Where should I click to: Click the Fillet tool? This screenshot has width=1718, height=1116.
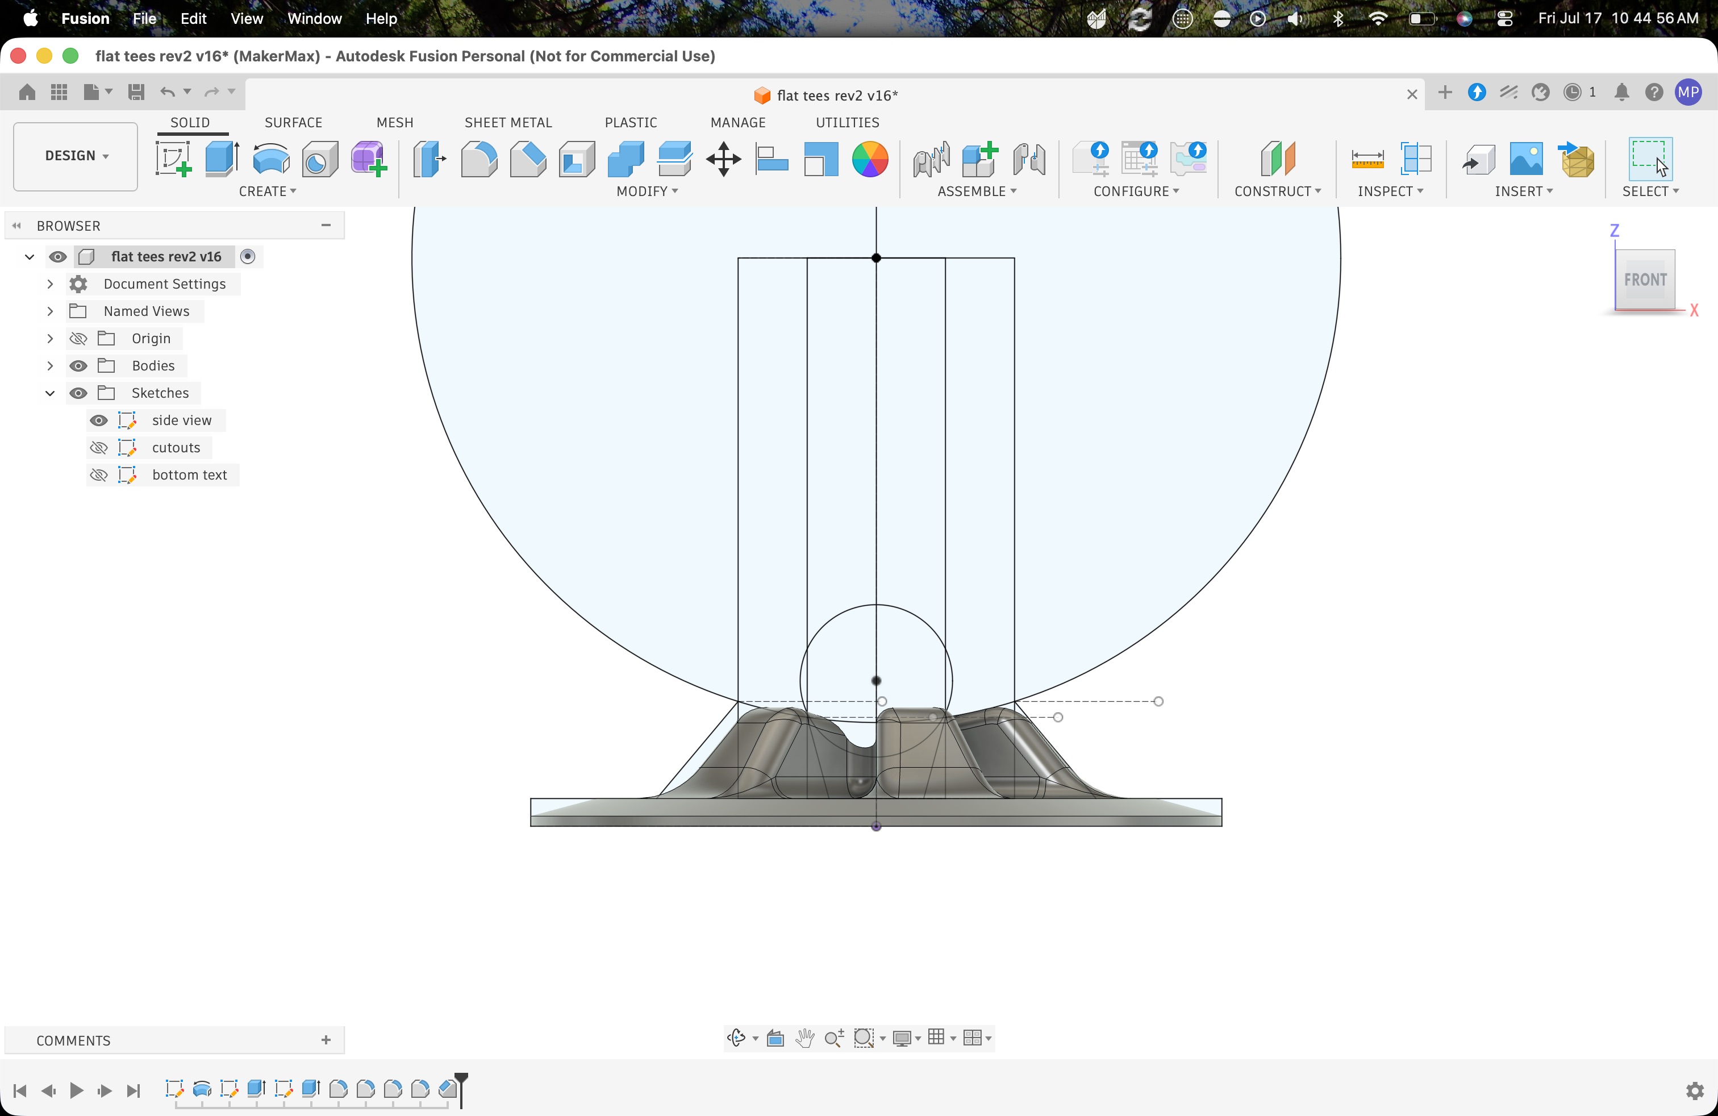click(x=478, y=159)
